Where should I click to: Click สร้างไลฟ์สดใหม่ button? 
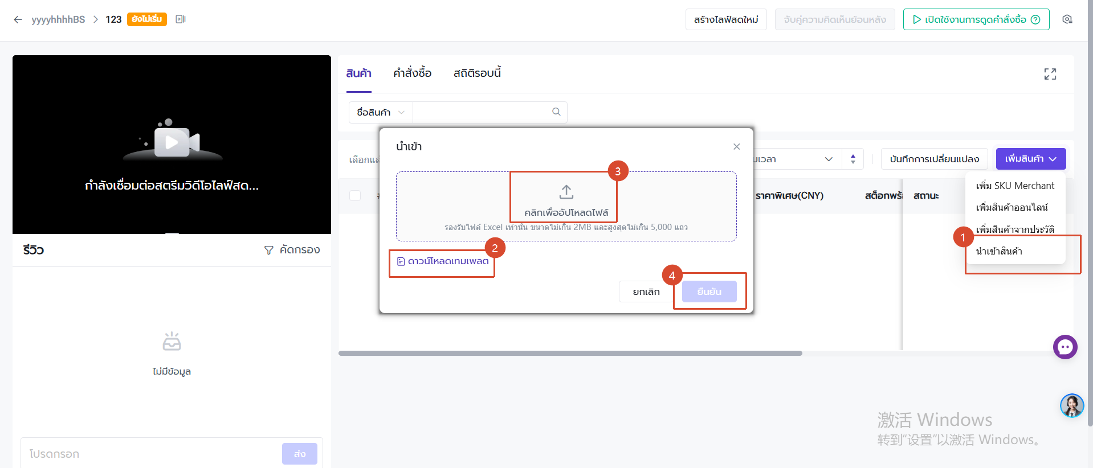pos(726,19)
